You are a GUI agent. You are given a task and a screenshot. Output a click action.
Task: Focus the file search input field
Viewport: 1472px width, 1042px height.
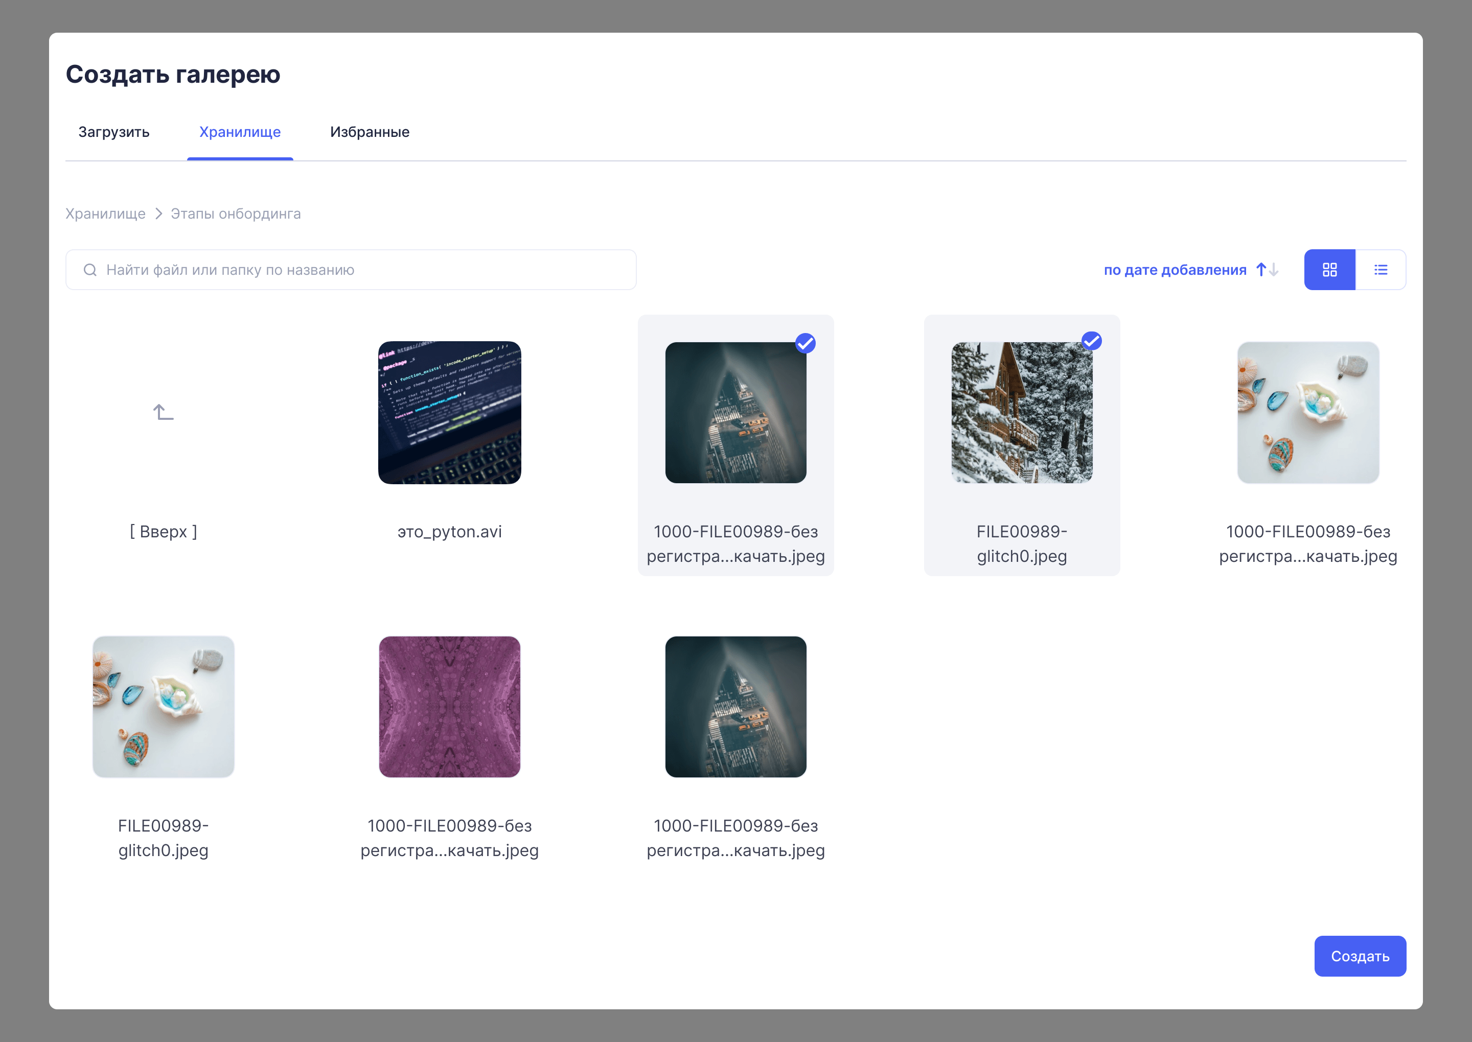pos(359,270)
